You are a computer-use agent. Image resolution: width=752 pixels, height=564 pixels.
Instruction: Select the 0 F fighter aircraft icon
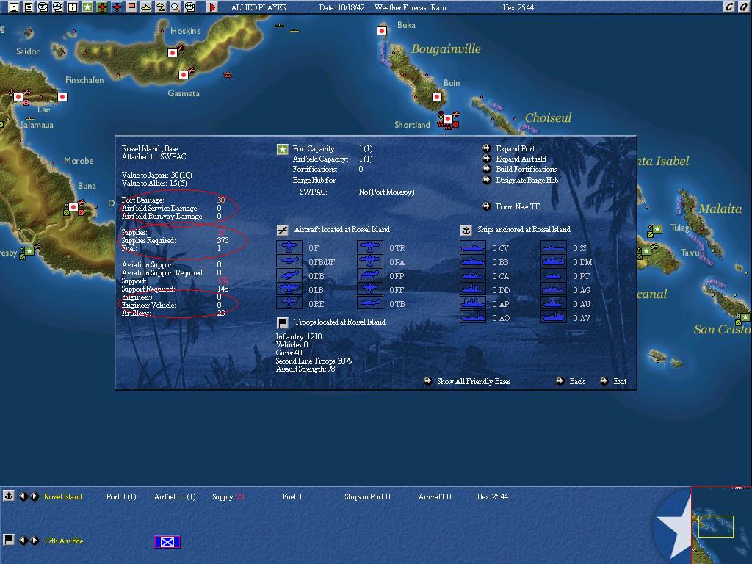click(x=289, y=247)
